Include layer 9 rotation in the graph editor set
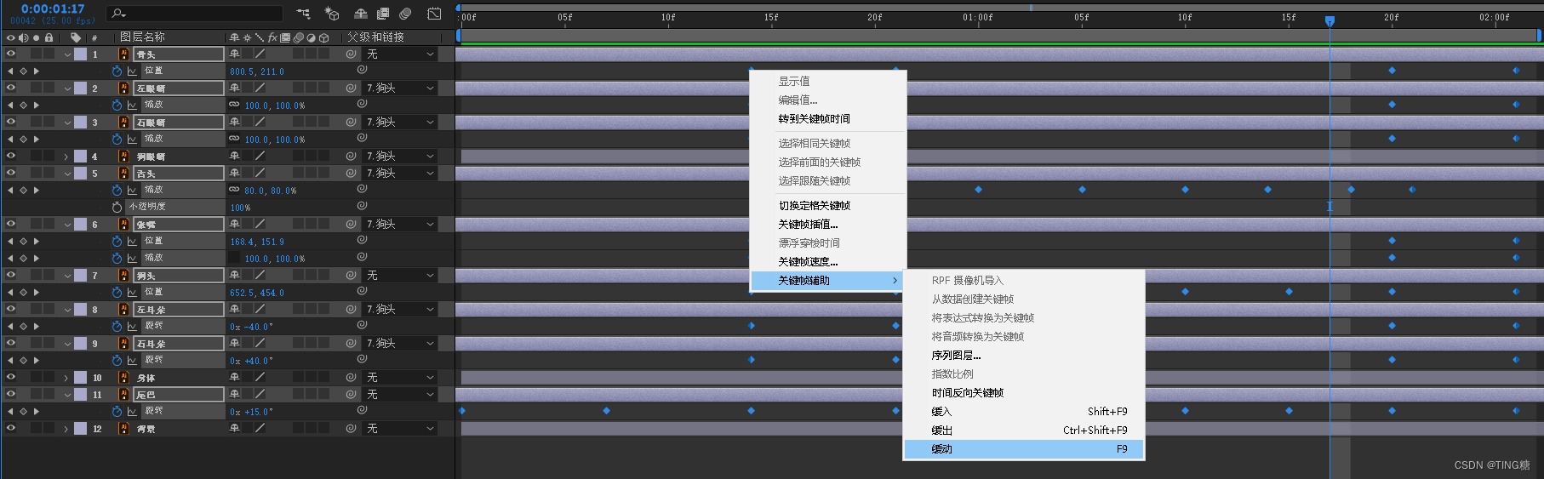 (132, 361)
